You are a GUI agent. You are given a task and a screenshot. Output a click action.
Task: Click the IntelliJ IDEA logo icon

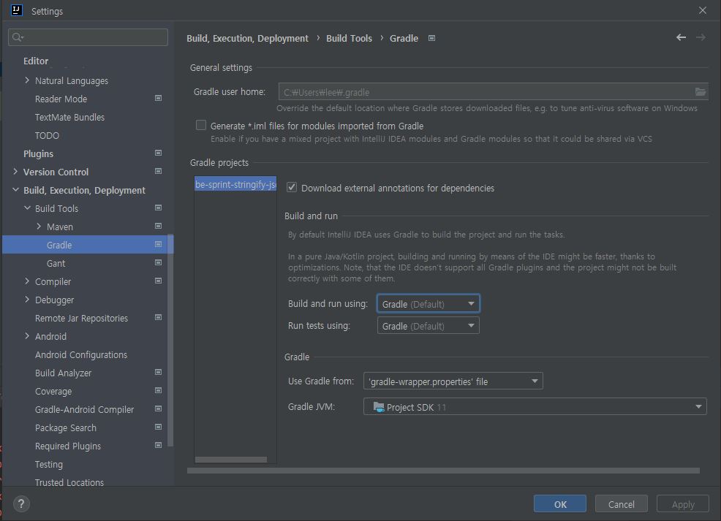click(x=17, y=10)
